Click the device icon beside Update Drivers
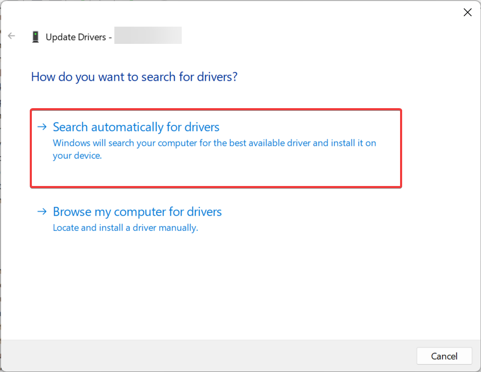Viewport: 481px width, 372px height. point(36,37)
